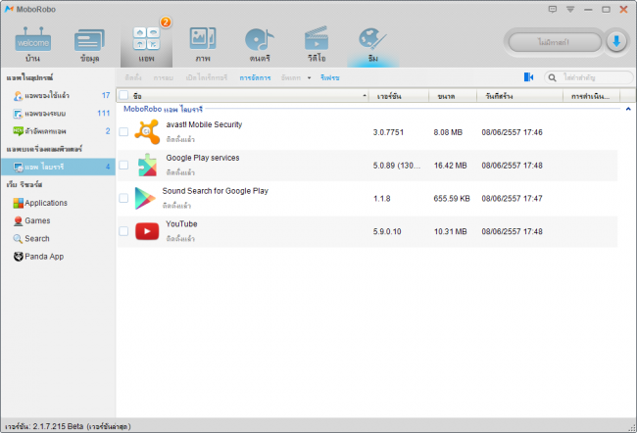This screenshot has height=433, width=637.
Task: Click the 655.59 KB size value
Action: [452, 199]
